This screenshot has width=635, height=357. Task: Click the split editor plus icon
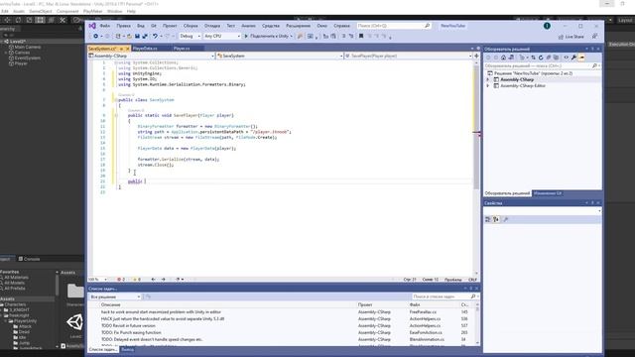pyautogui.click(x=476, y=56)
